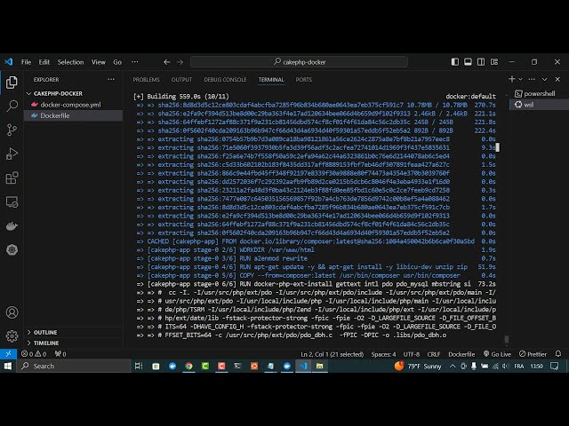The width and height of the screenshot is (569, 426).
Task: Create a new terminal with plus icon
Action: coord(512,79)
